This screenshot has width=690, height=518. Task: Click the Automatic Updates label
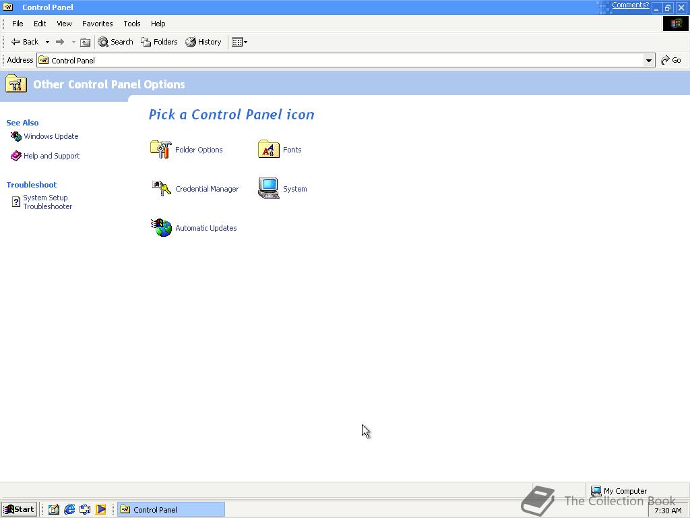(206, 228)
